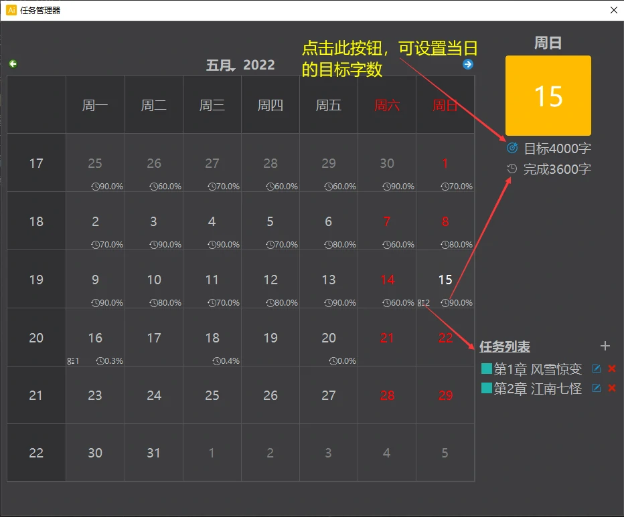Select May 28 Saturday cell

click(x=387, y=395)
